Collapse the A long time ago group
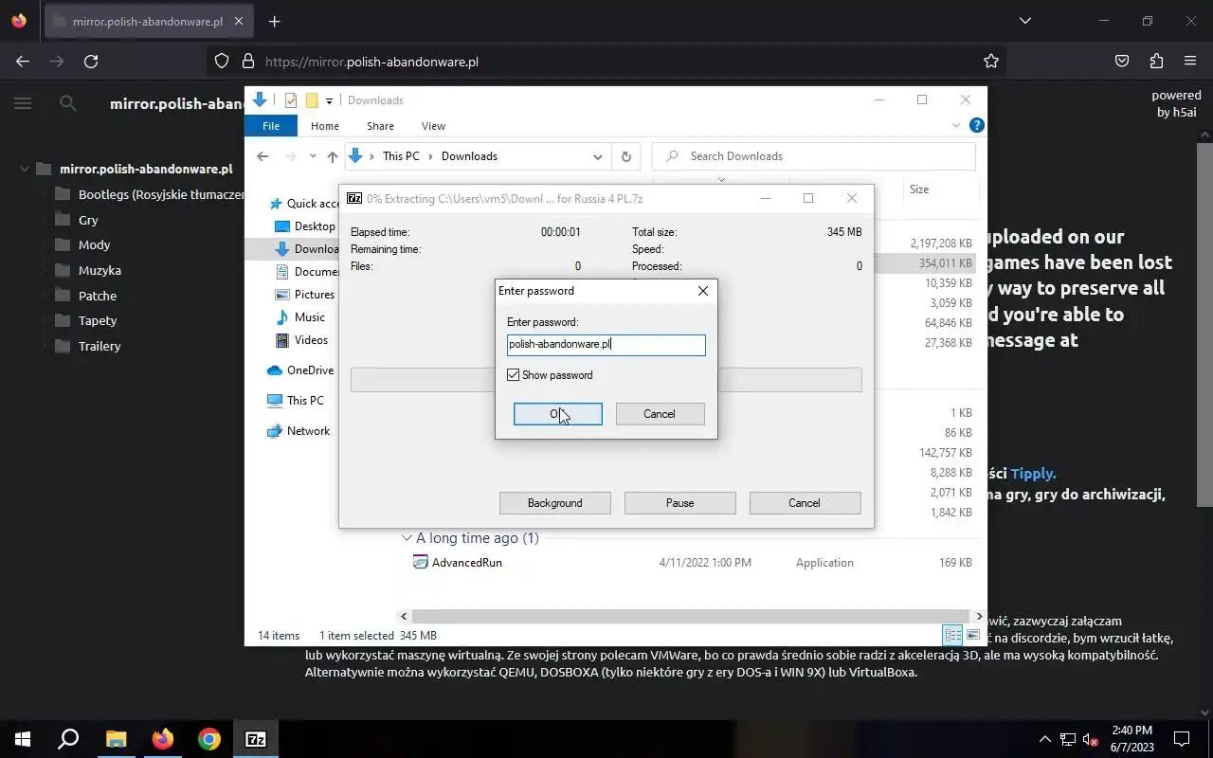 point(407,538)
